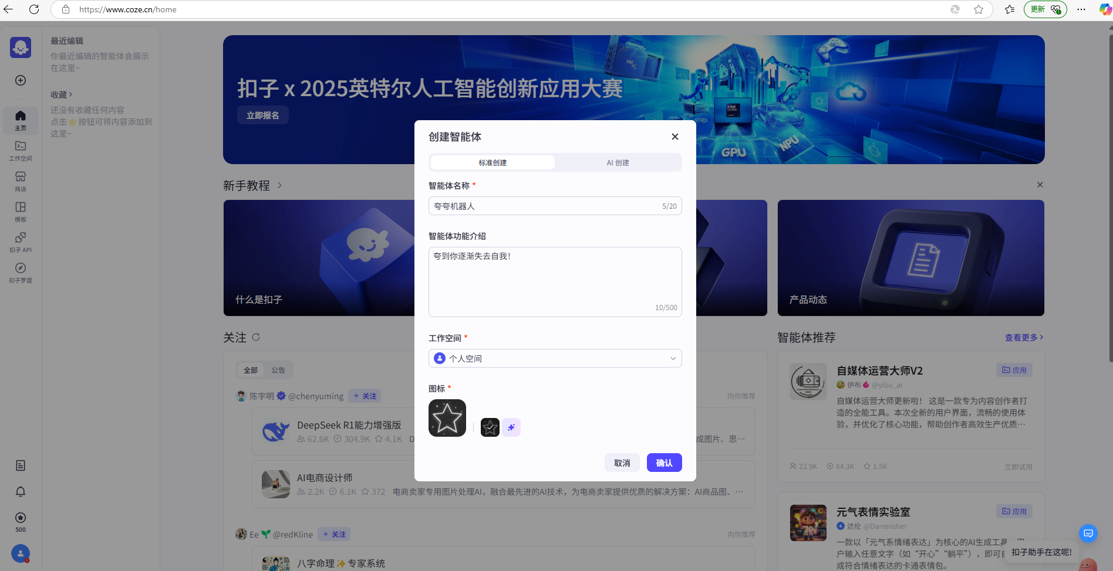The image size is (1113, 571).
Task: Click the document icon in lower sidebar
Action: click(x=21, y=465)
